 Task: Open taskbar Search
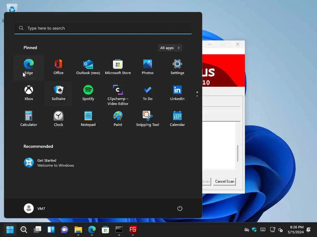[24, 230]
